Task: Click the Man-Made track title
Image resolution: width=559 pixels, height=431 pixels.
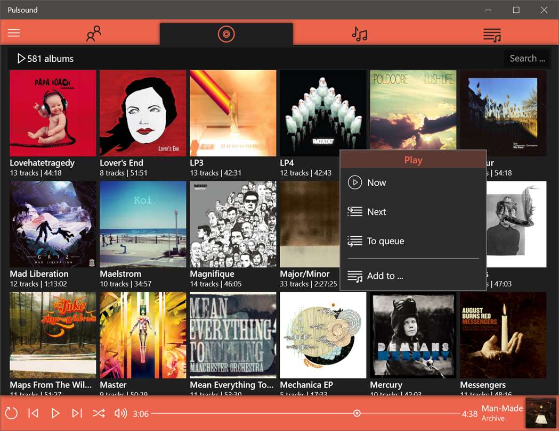Action: [503, 408]
